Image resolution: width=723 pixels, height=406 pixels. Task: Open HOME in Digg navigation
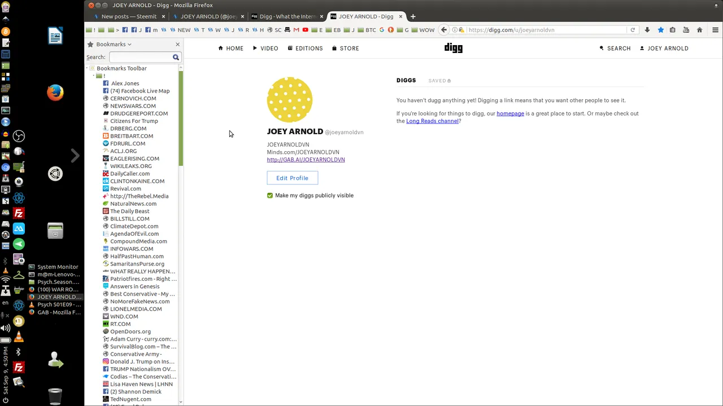click(x=231, y=48)
